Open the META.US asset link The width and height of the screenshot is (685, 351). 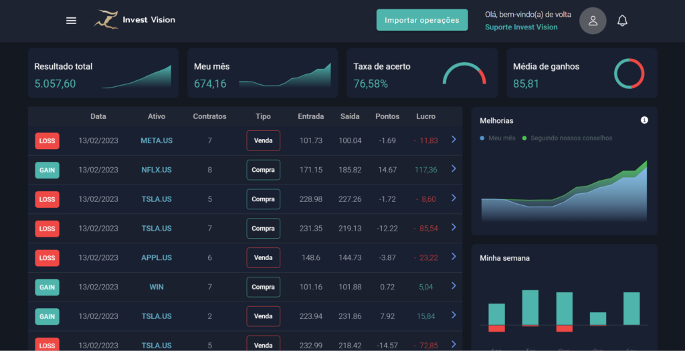(x=157, y=140)
